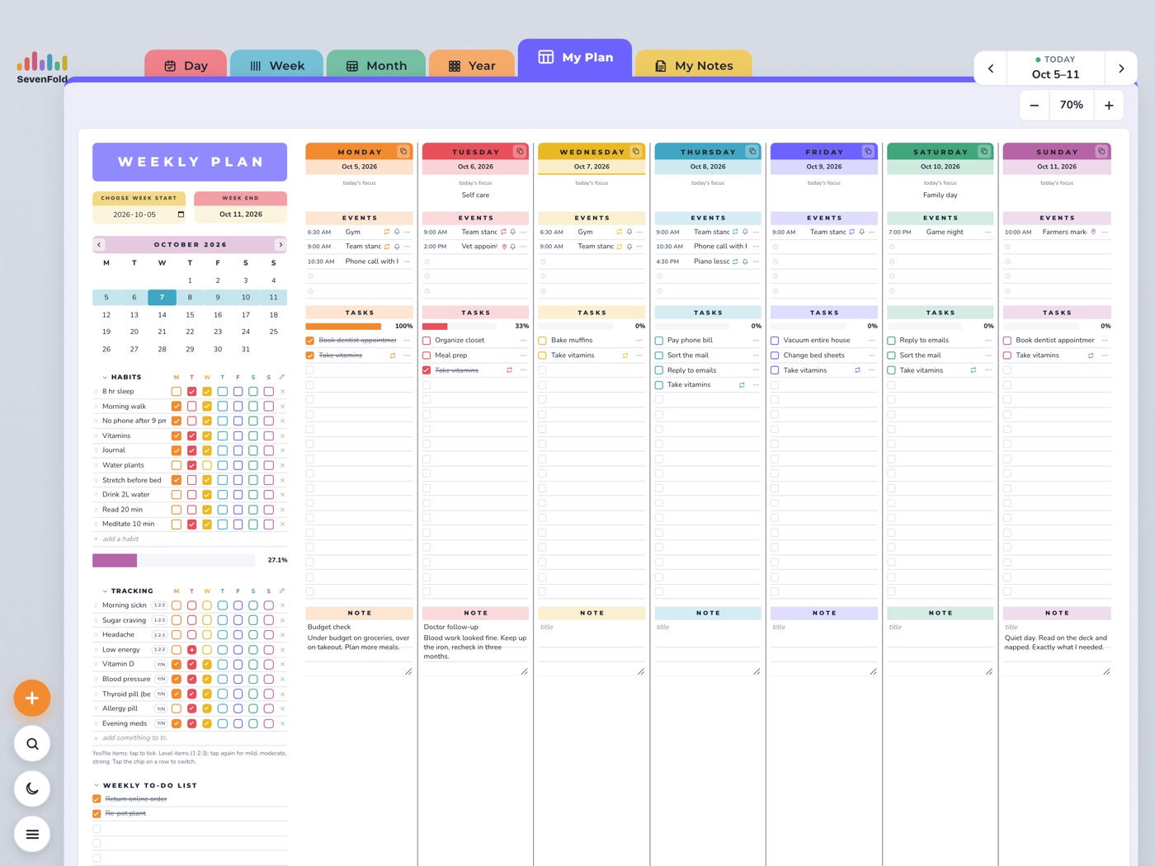Open the Month tab
The width and height of the screenshot is (1155, 866).
click(x=376, y=65)
